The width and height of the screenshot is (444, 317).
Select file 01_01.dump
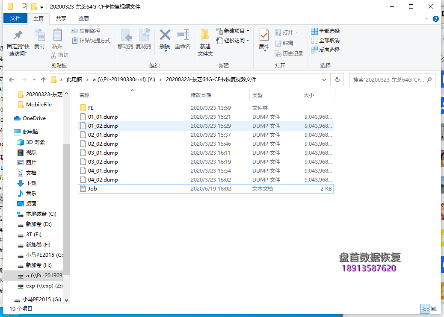[206, 117]
